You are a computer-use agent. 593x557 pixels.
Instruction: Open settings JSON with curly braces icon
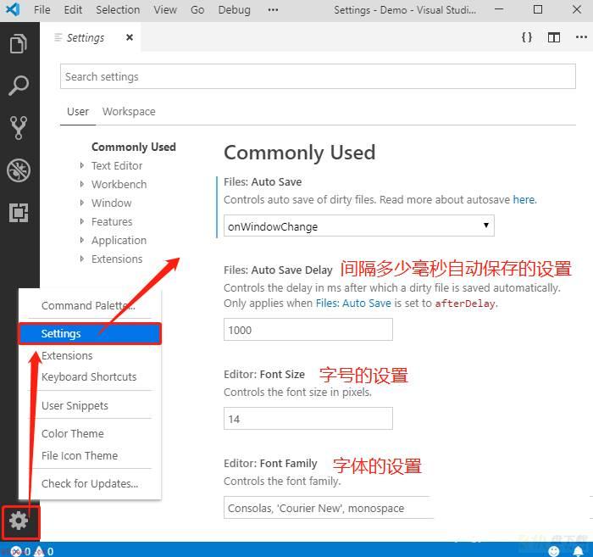(x=527, y=37)
